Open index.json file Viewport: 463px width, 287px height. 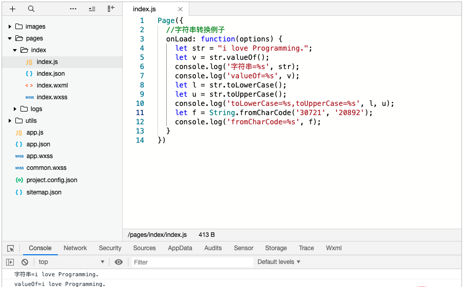[51, 74]
